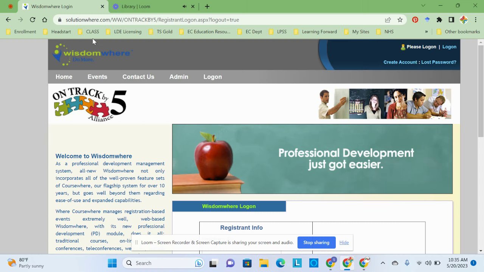Open the weather widget showing 80°F
Viewport: 484px width, 272px height.
(x=26, y=263)
